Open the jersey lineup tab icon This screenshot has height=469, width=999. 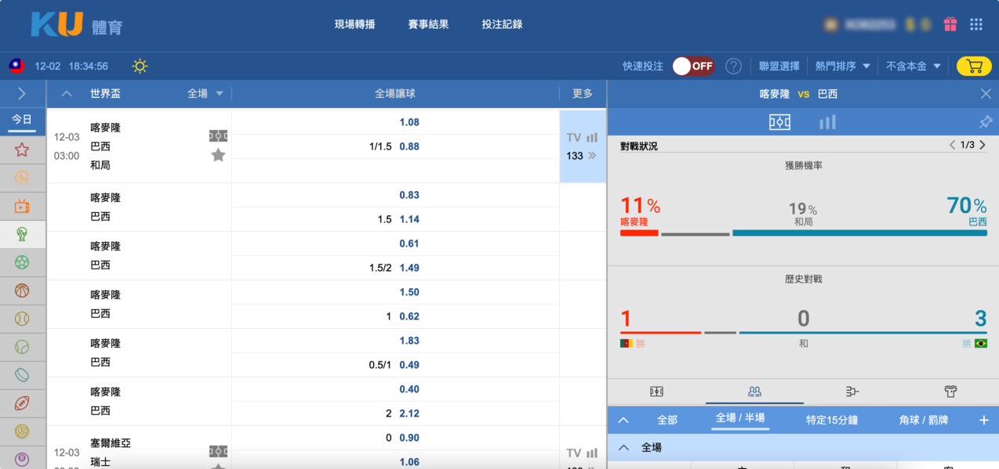click(x=950, y=391)
